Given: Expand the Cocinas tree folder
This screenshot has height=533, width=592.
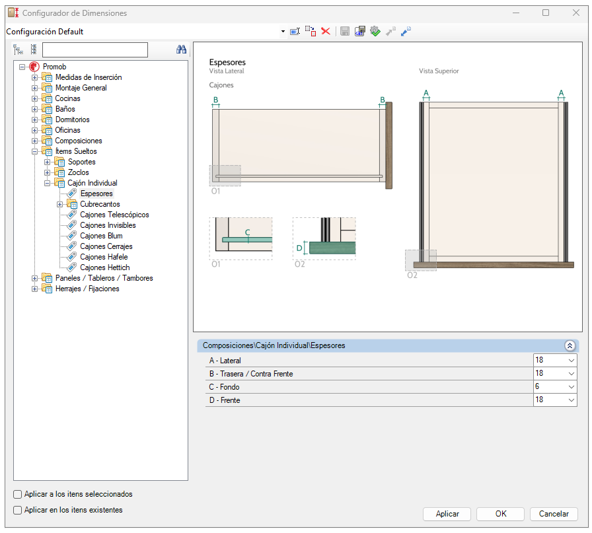Looking at the screenshot, I should [34, 98].
